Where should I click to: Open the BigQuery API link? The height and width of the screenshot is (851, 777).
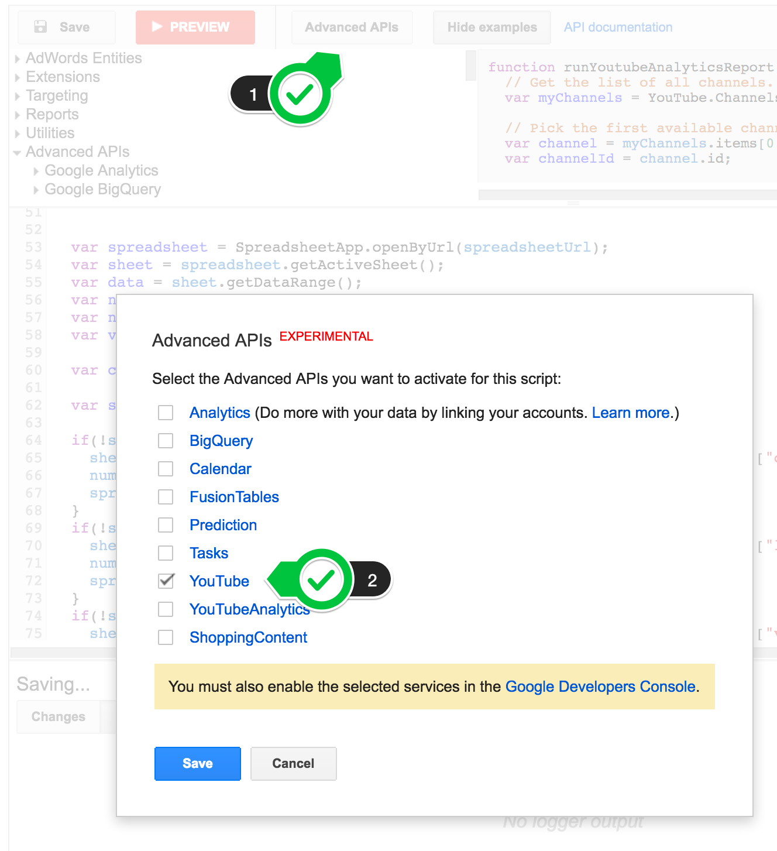pyautogui.click(x=221, y=441)
